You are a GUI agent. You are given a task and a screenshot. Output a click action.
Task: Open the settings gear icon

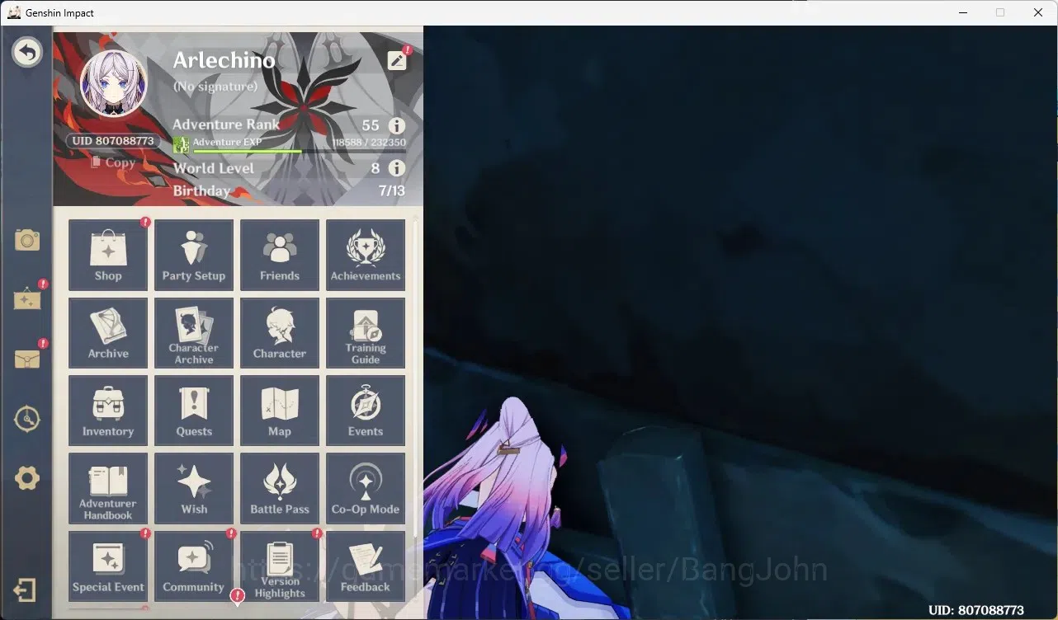point(27,478)
